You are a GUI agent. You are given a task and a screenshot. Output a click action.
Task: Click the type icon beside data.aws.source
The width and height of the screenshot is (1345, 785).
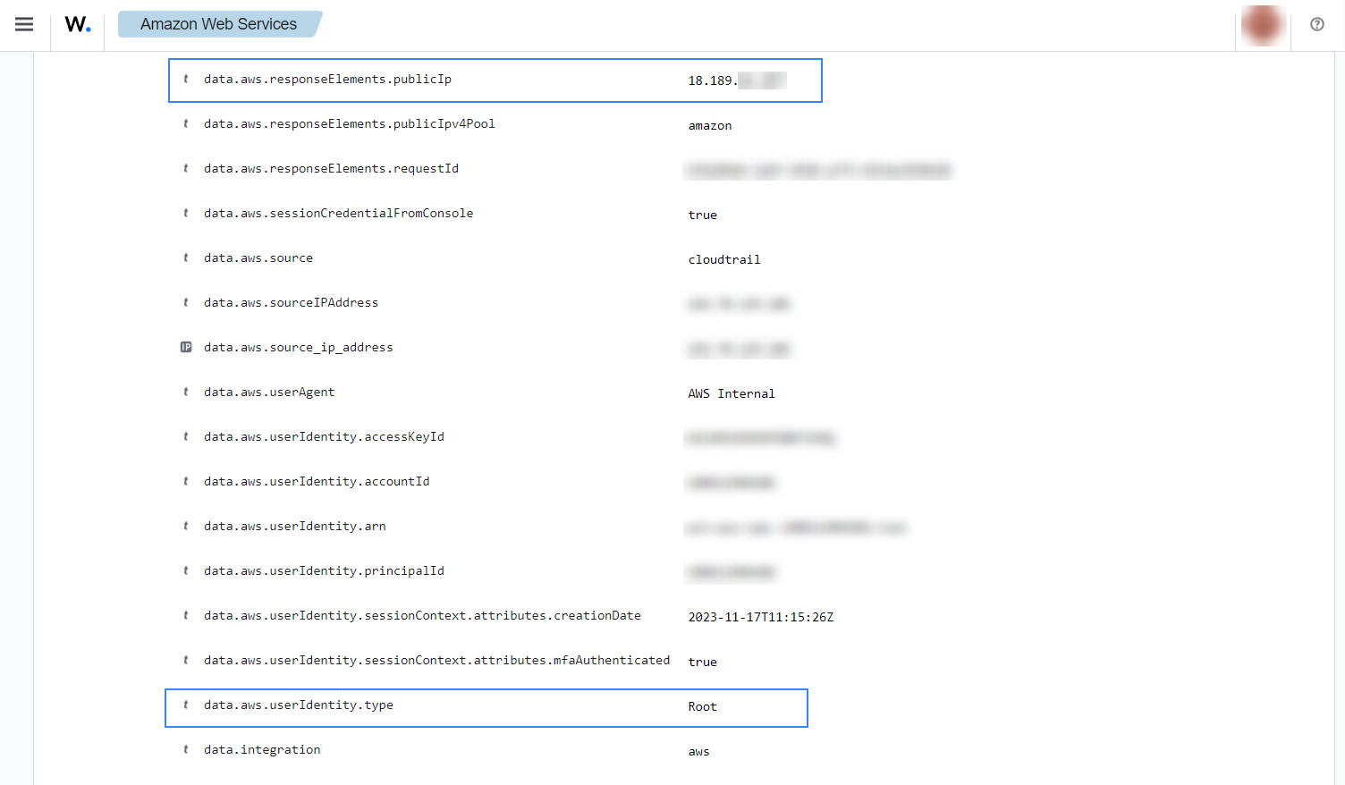[x=186, y=257]
